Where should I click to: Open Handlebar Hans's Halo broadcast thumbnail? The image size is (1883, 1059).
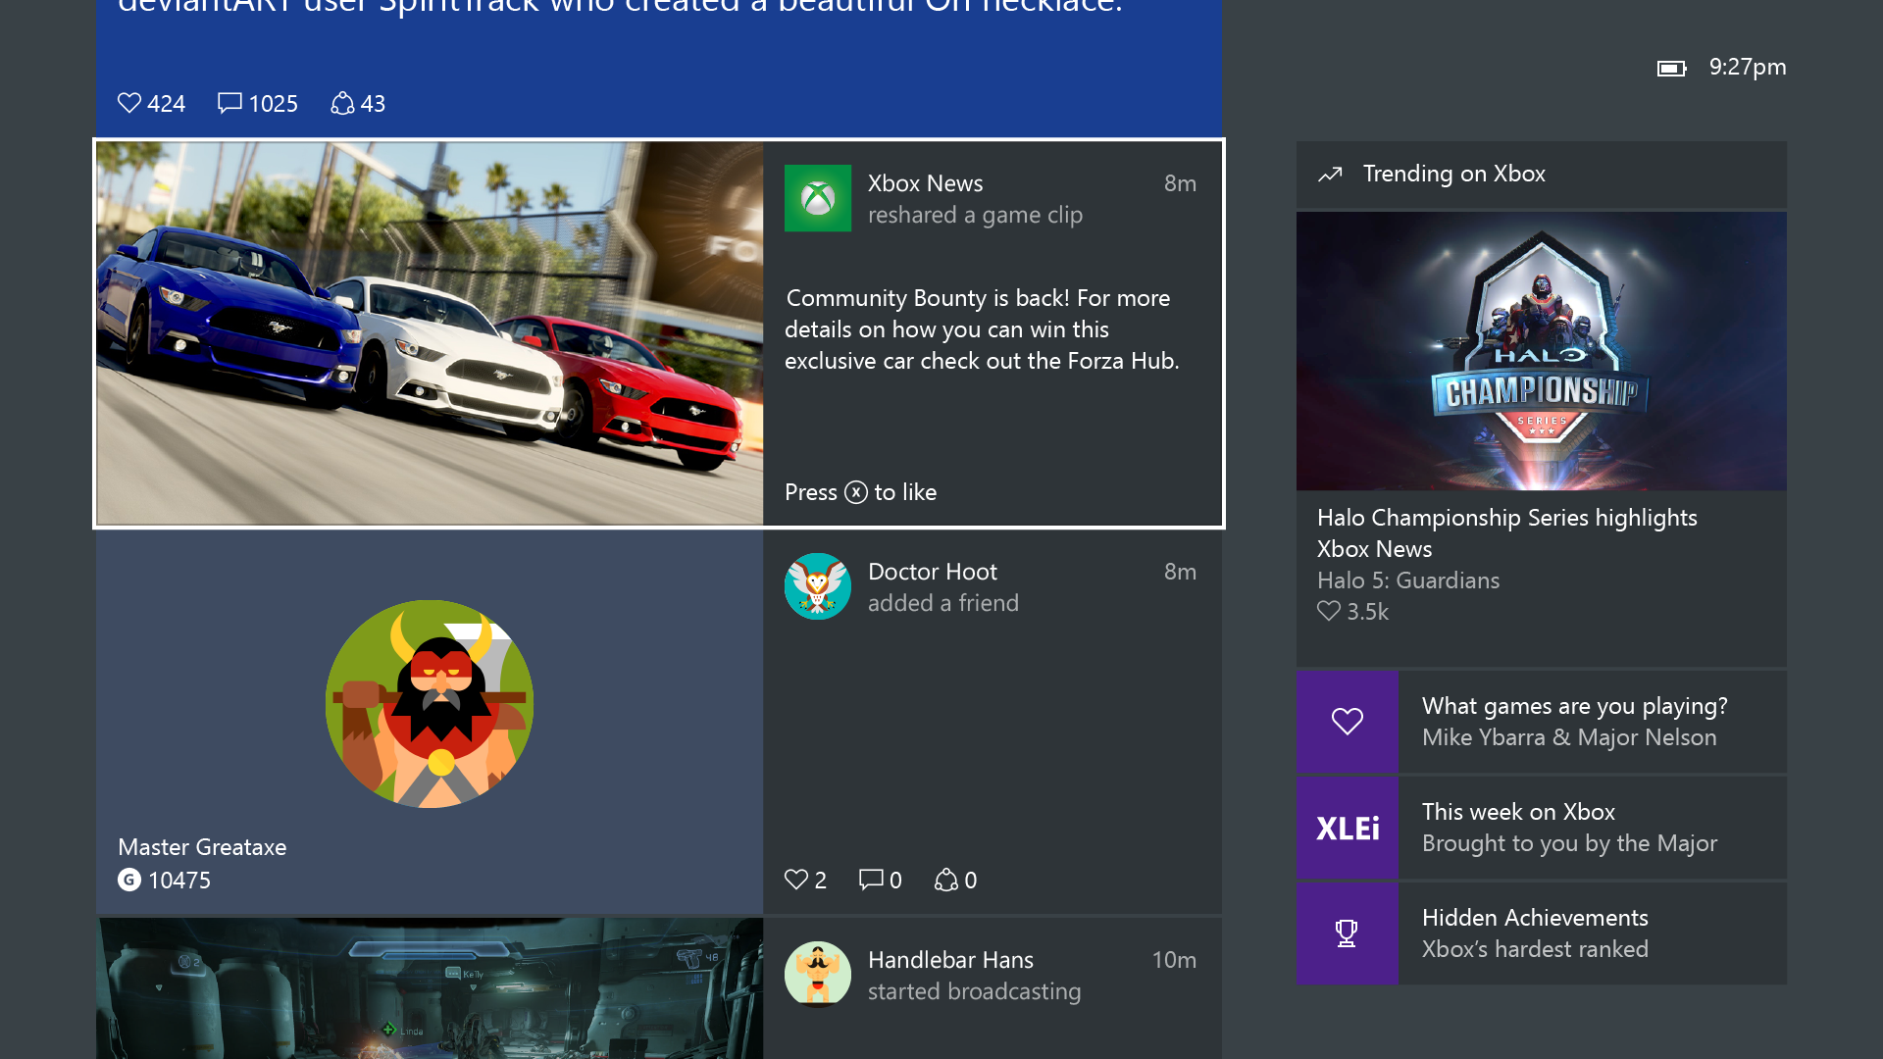click(430, 988)
